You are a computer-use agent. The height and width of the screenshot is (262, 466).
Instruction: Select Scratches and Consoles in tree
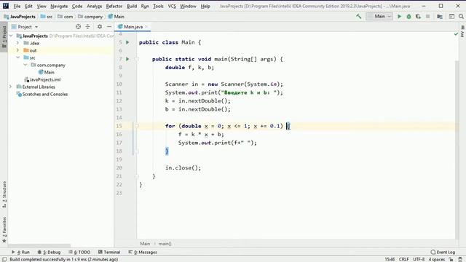click(x=42, y=94)
